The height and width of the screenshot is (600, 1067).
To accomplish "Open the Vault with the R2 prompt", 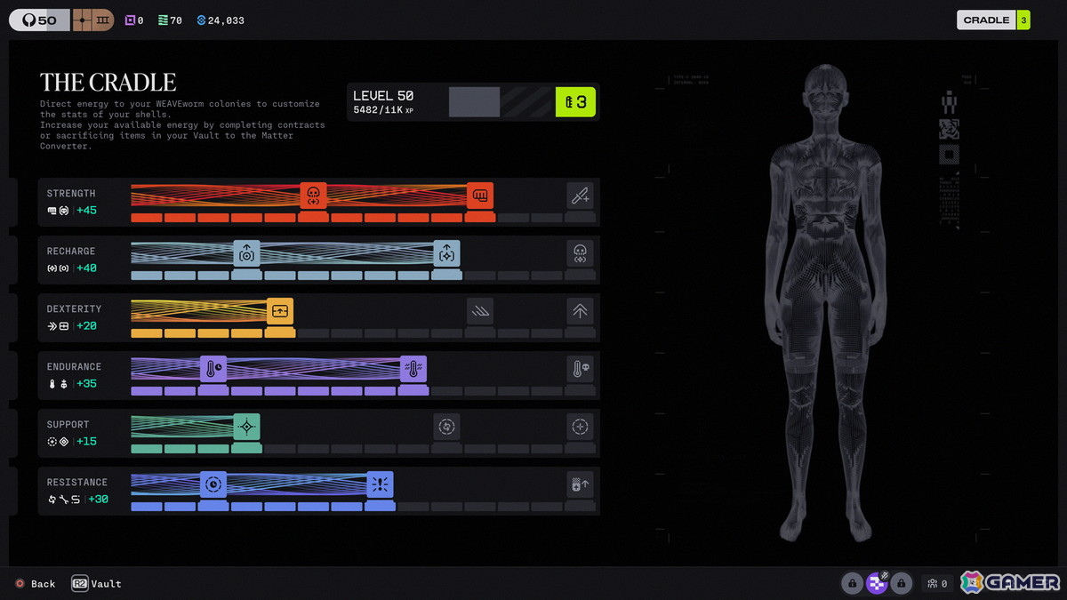I will 96,584.
